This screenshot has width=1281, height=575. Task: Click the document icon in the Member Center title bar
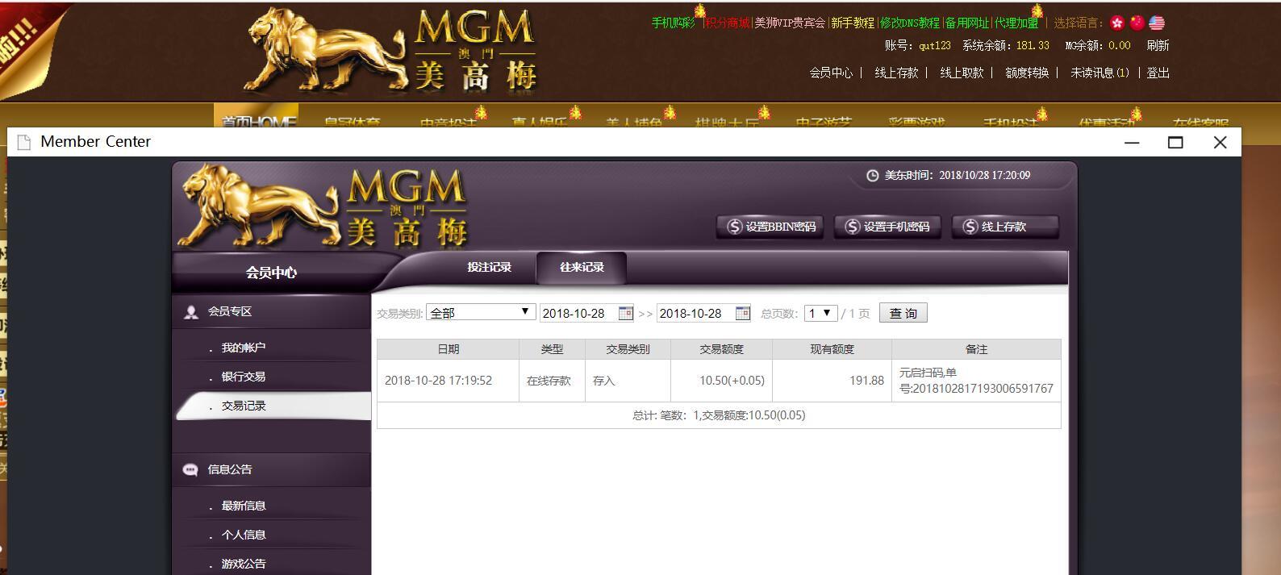tap(24, 142)
